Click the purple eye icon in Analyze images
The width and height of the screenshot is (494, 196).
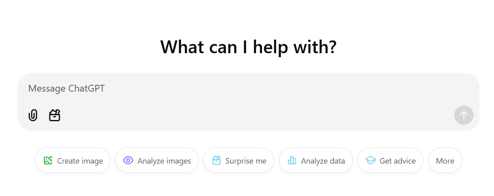tap(128, 160)
